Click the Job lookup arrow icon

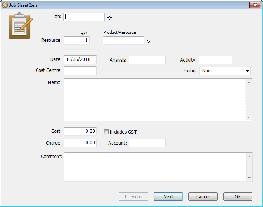[109, 18]
